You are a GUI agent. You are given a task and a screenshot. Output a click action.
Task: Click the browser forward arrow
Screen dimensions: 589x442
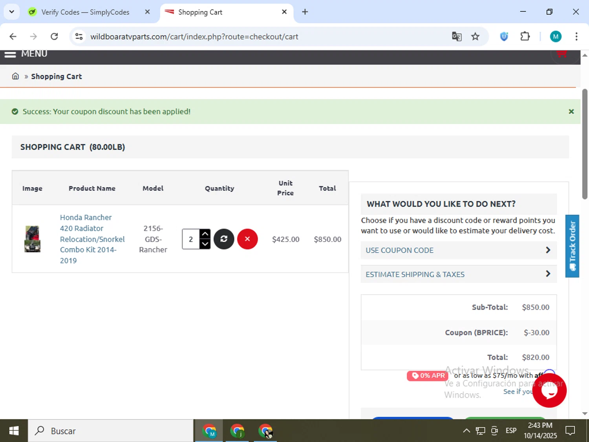tap(33, 37)
